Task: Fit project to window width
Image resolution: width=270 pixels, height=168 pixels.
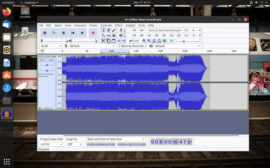Action: 159,41
